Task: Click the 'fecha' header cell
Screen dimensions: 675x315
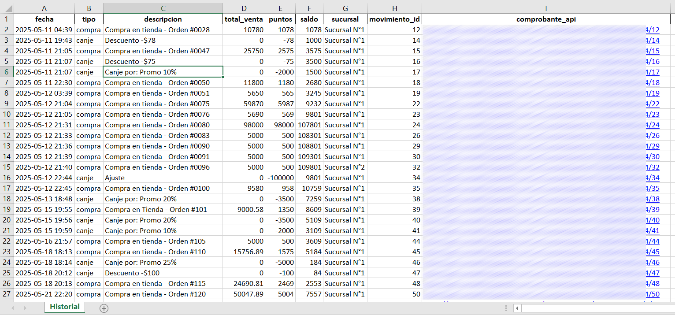Action: [44, 19]
